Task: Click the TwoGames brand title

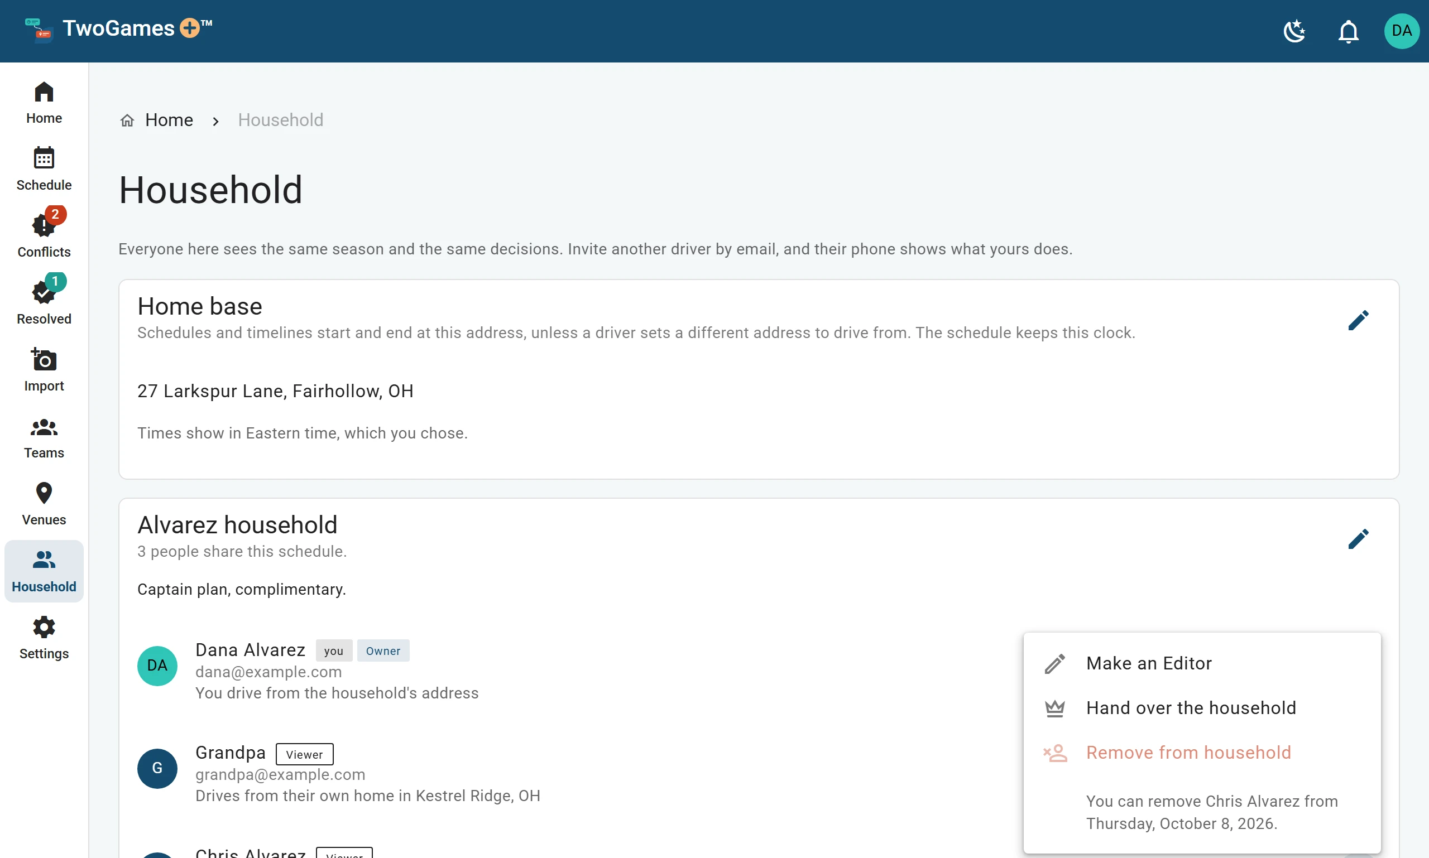Action: click(138, 28)
